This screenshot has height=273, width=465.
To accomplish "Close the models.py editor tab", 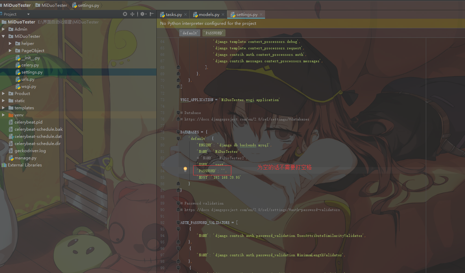I will tap(223, 15).
